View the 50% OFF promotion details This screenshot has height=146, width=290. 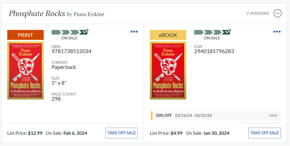pyautogui.click(x=273, y=116)
